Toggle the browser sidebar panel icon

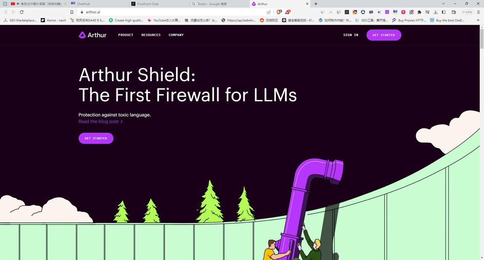444,12
